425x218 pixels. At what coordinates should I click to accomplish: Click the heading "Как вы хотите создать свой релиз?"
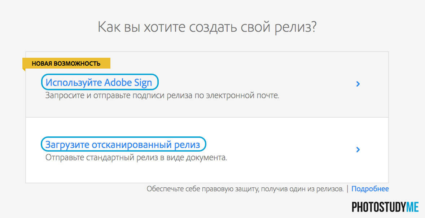(x=207, y=27)
